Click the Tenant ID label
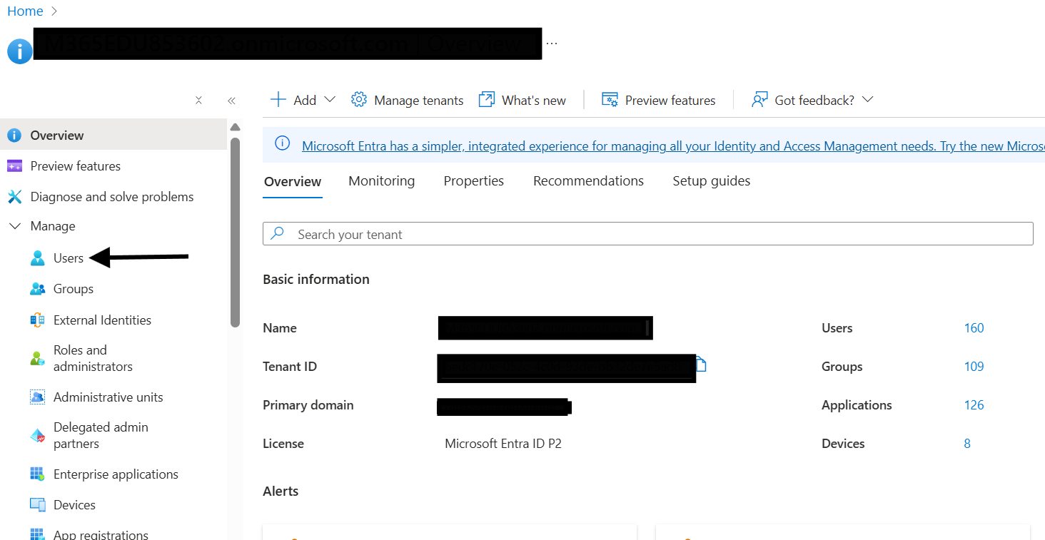 pos(290,367)
